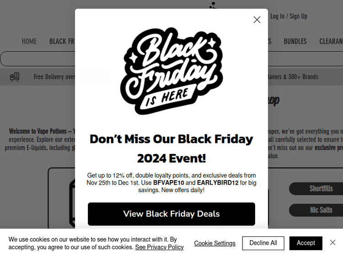This screenshot has height=258, width=343.
Task: Open Cookie Settings
Action: point(214,243)
